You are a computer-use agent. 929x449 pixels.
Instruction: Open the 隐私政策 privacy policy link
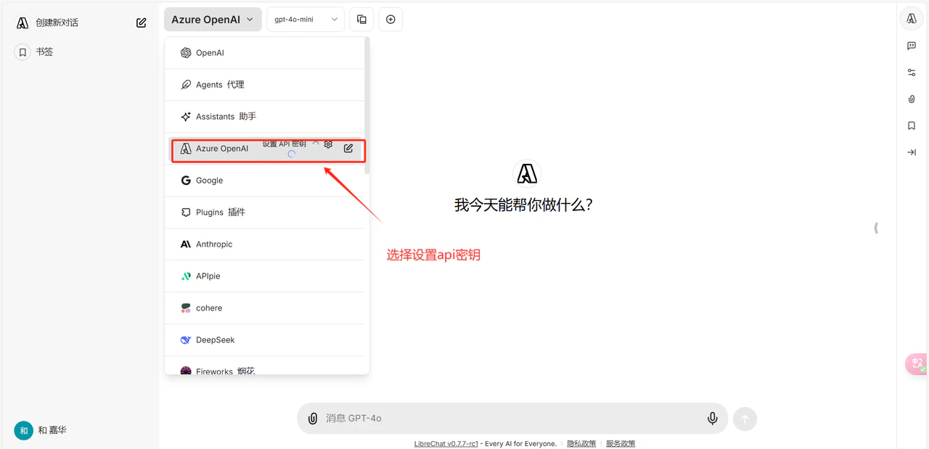[x=581, y=444]
